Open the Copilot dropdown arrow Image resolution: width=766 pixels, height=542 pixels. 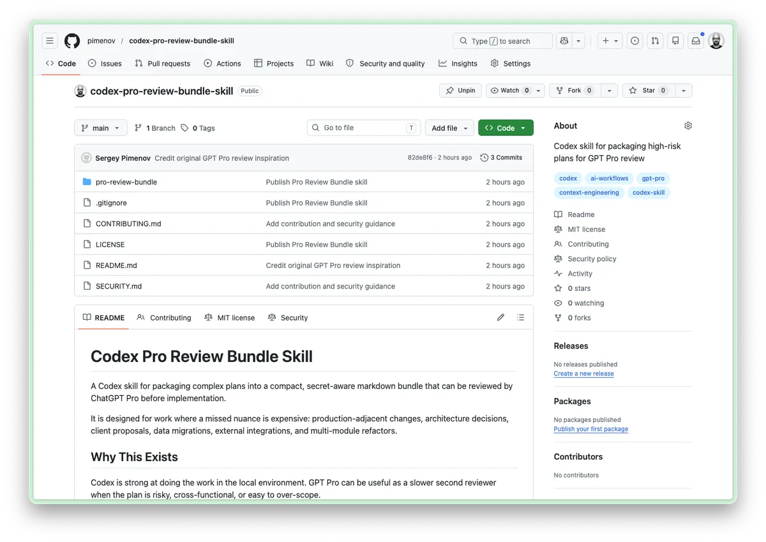[x=579, y=41]
